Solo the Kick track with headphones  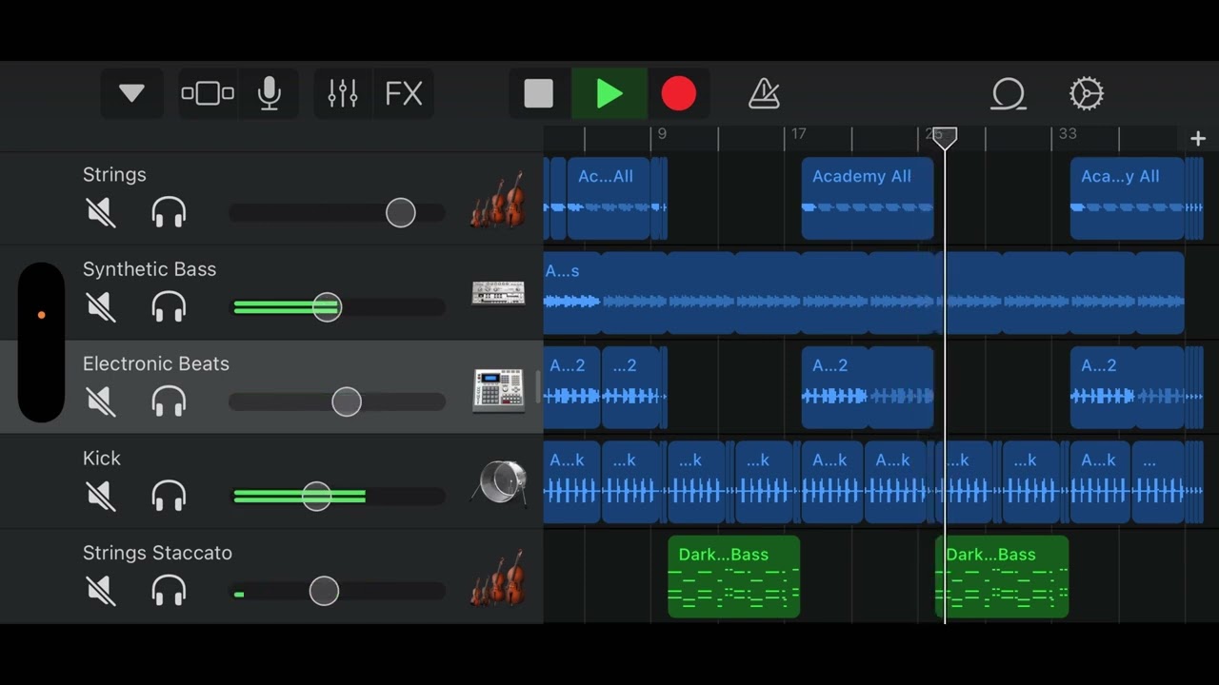click(x=169, y=496)
